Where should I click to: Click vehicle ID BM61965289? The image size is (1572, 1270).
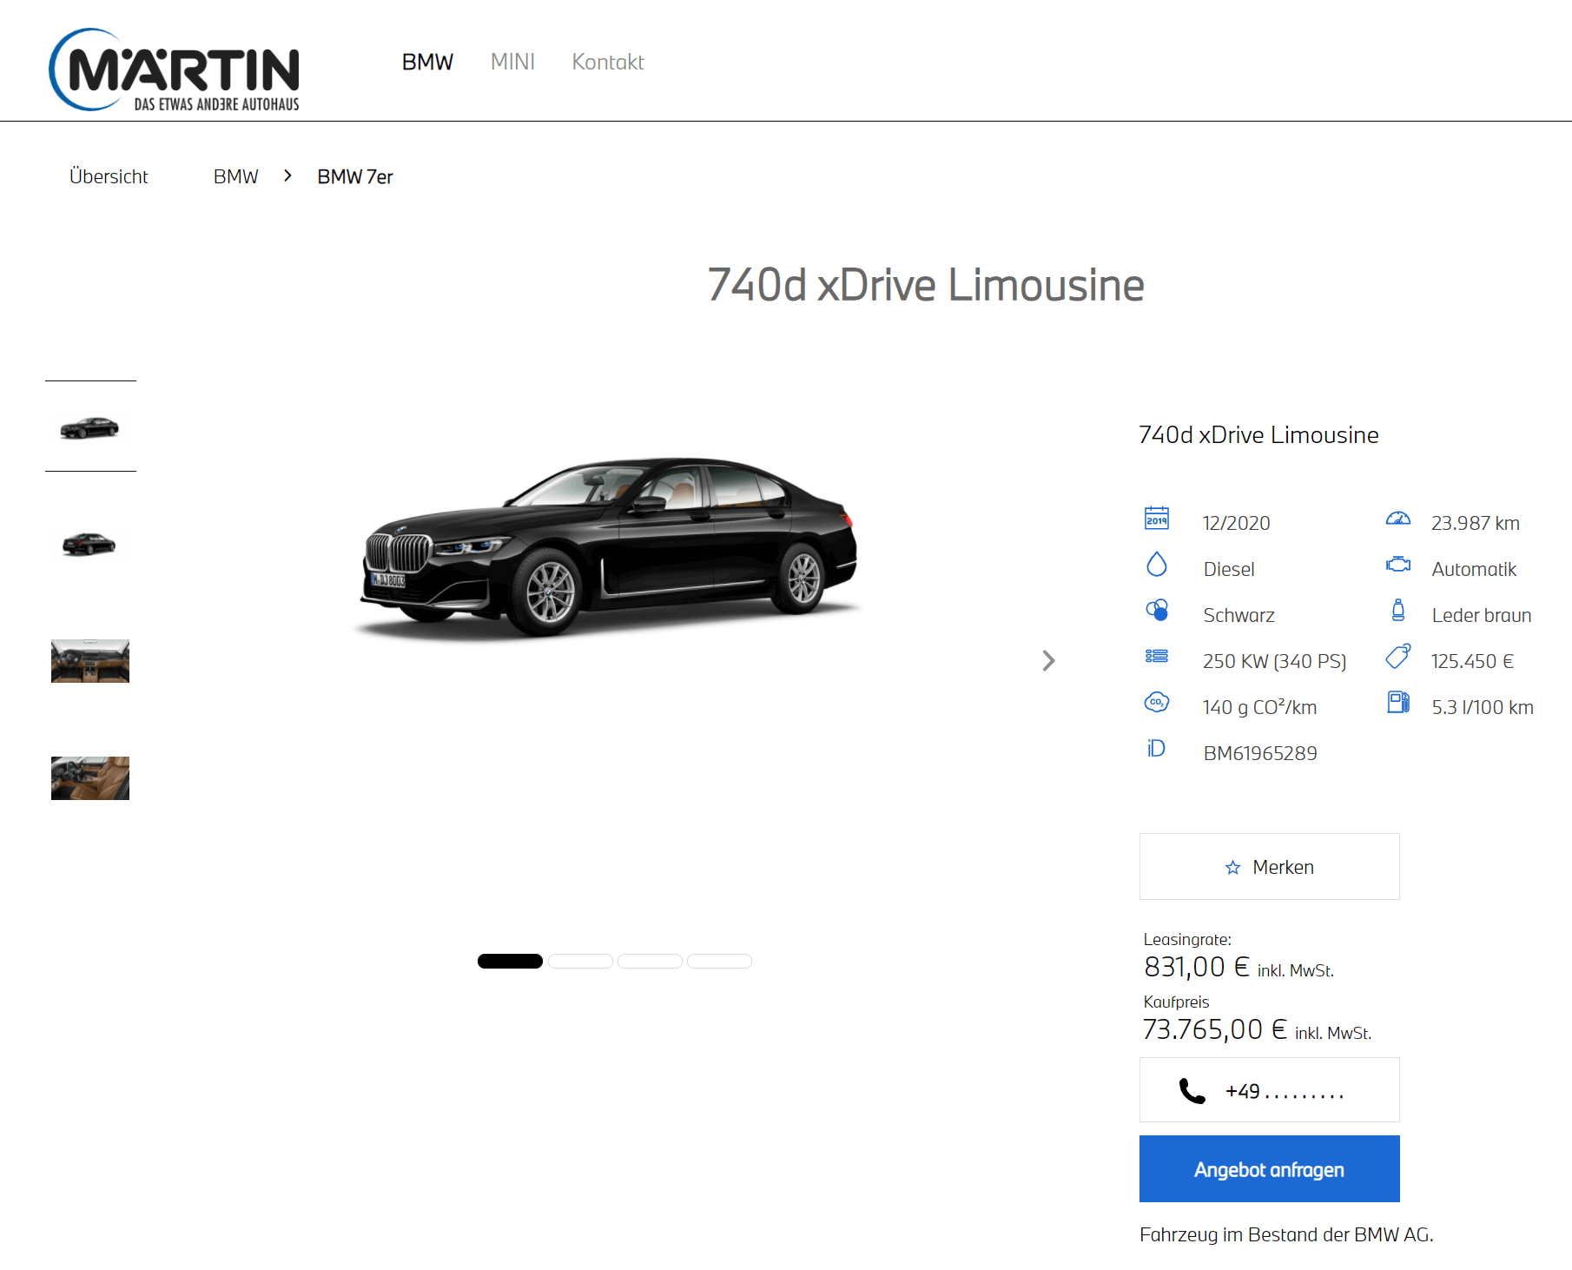1260,753
